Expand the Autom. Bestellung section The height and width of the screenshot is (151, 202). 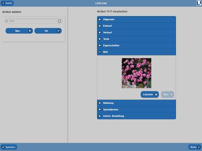point(137,116)
